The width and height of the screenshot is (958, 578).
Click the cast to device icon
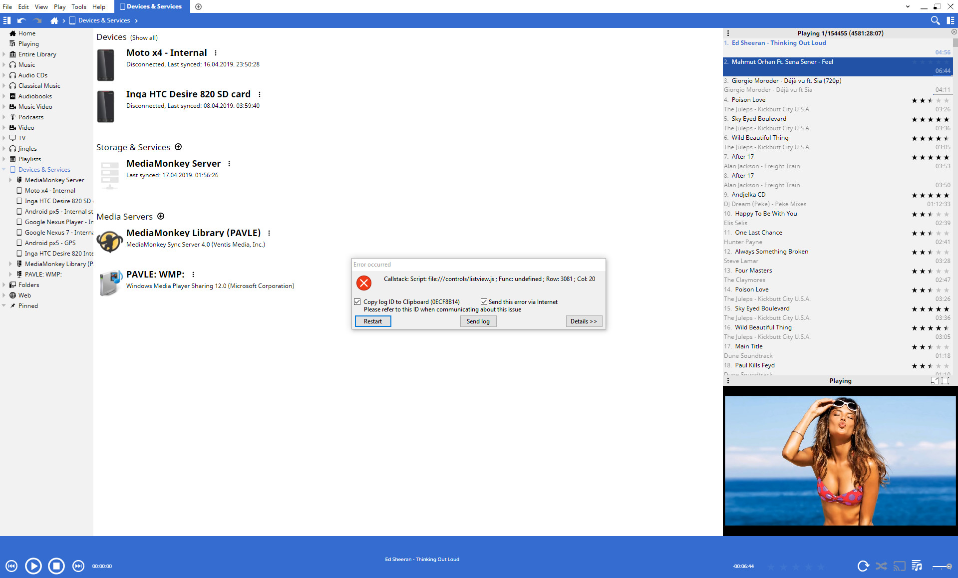point(899,566)
